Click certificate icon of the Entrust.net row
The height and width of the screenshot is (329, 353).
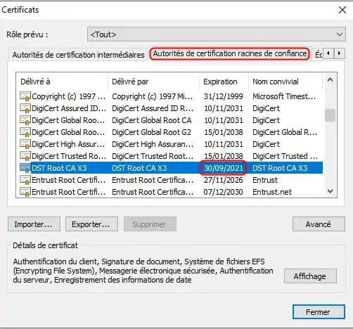(x=25, y=192)
